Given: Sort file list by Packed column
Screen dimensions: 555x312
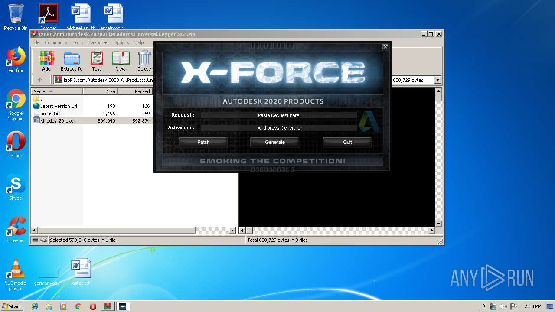Looking at the screenshot, I should [135, 91].
